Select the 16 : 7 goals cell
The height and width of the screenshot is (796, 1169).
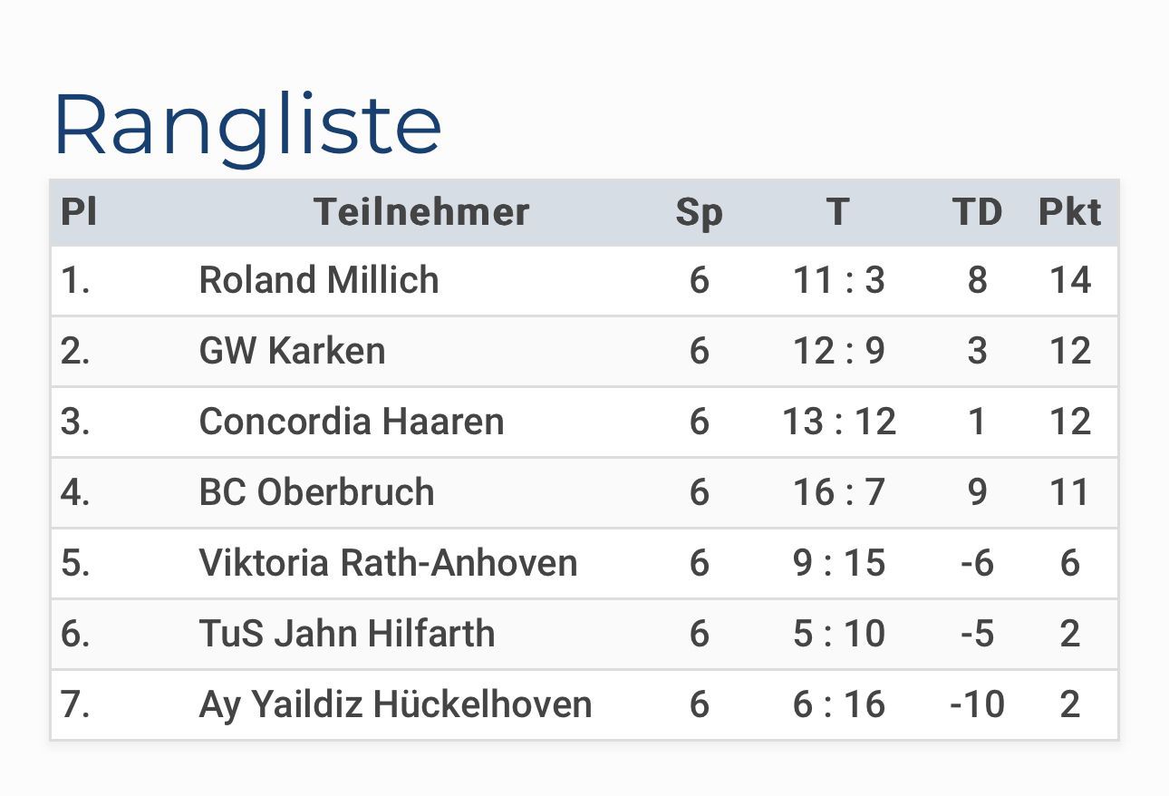(x=838, y=492)
